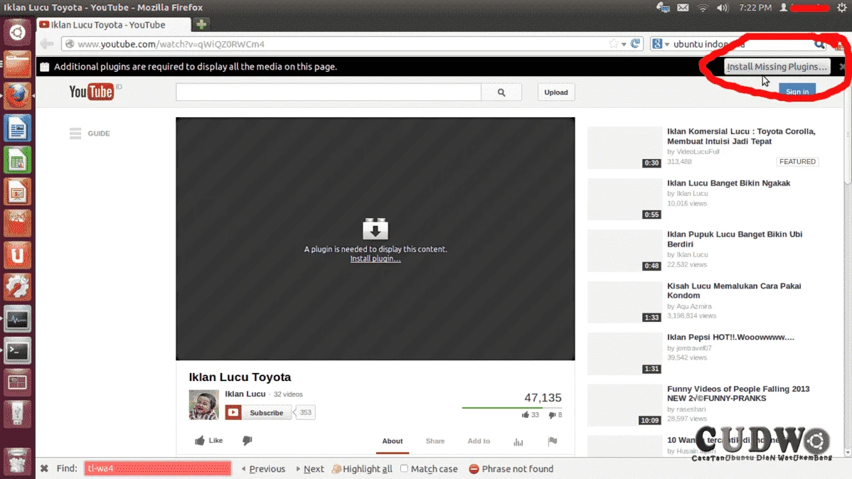Viewport: 852px width, 479px height.
Task: Click the mail indicator in top panel
Action: tap(683, 8)
